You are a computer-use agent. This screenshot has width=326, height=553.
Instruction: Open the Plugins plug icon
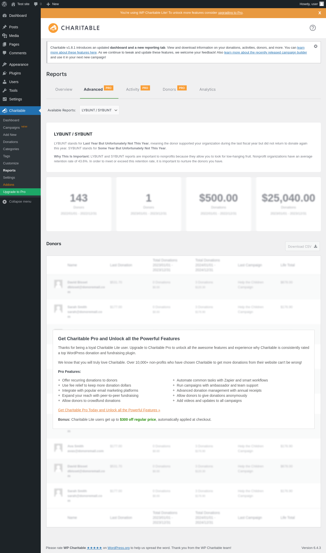(5, 73)
